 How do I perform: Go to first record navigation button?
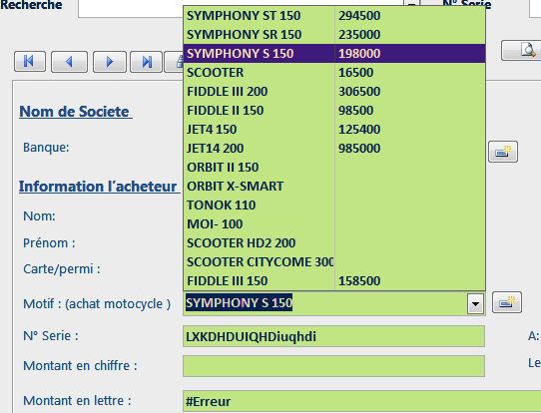coord(30,62)
